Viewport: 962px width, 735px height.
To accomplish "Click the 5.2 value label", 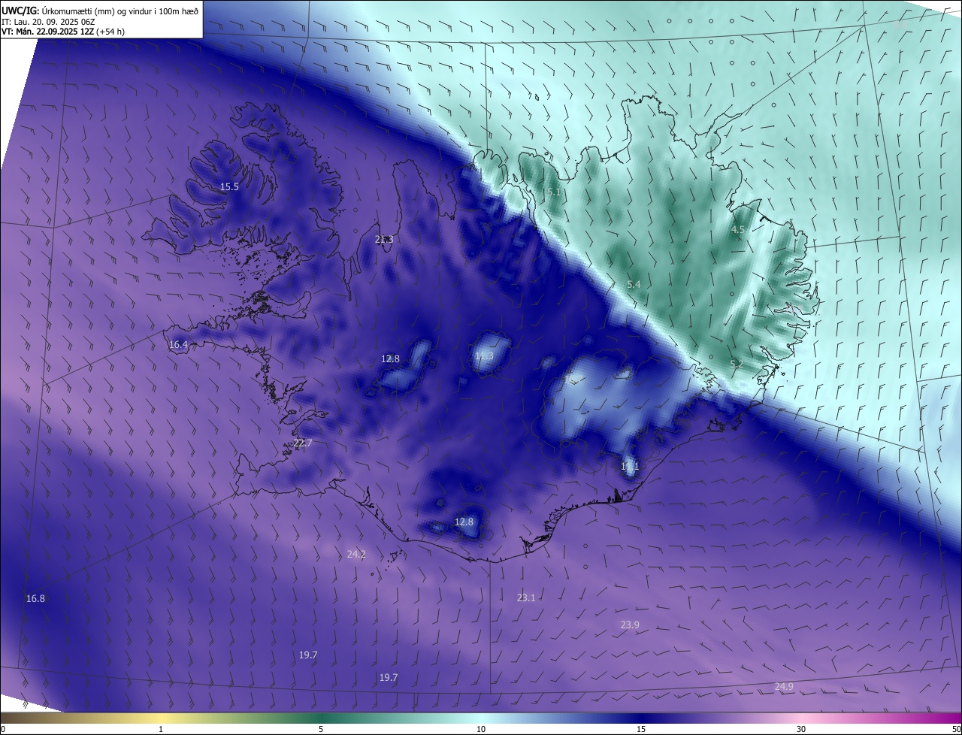I will click(737, 364).
